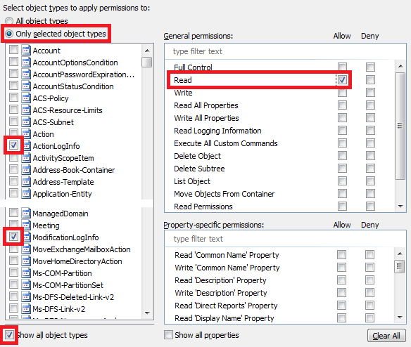411x347 pixels.
Task: Click the Clear All button
Action: 386,336
